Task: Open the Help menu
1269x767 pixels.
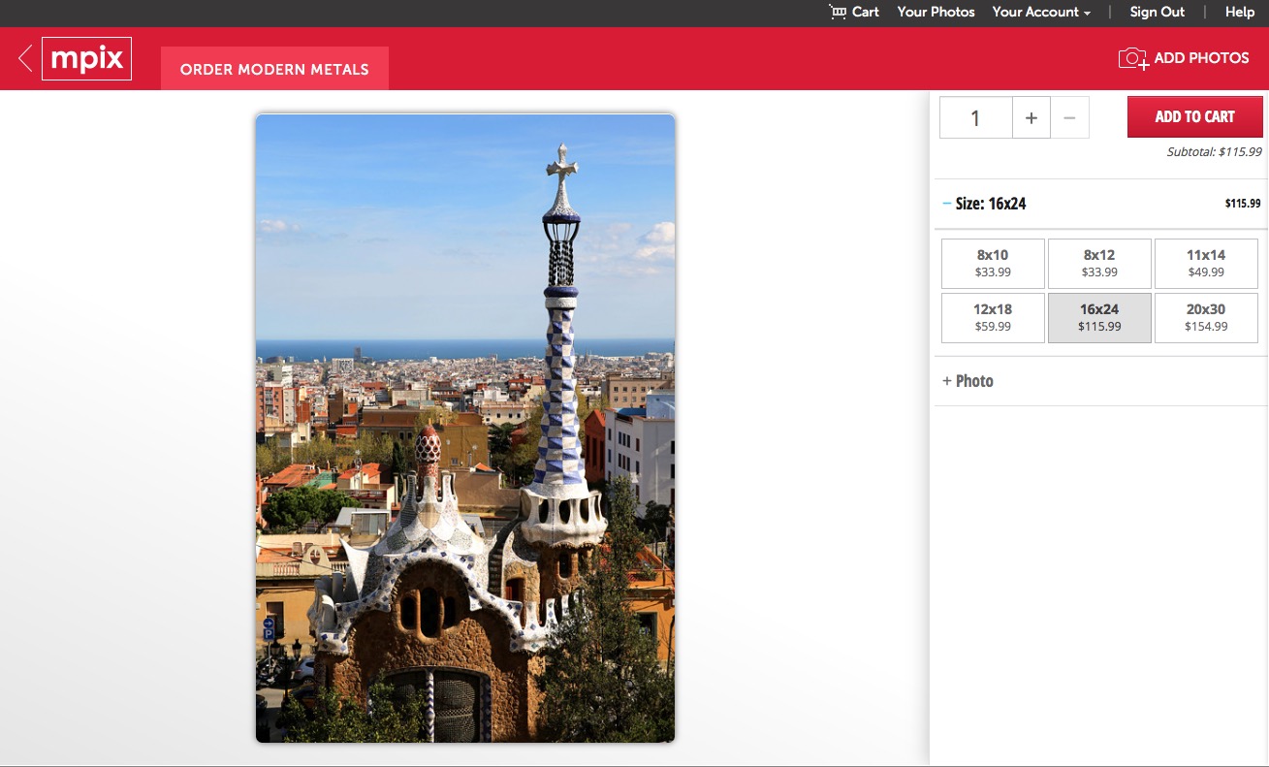Action: (1239, 12)
